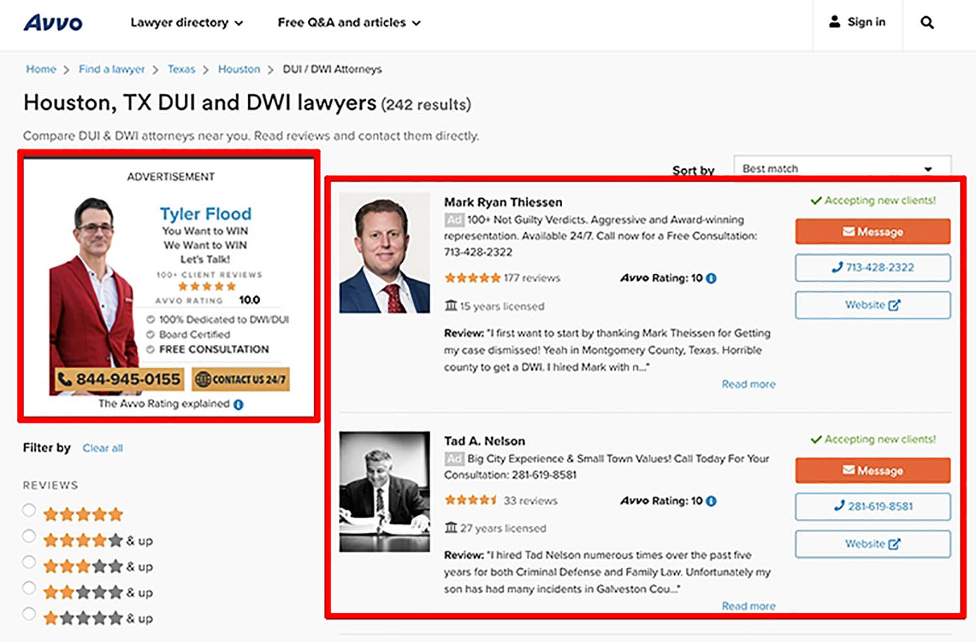
Task: Select the 2 stars & up filter
Action: tap(29, 589)
